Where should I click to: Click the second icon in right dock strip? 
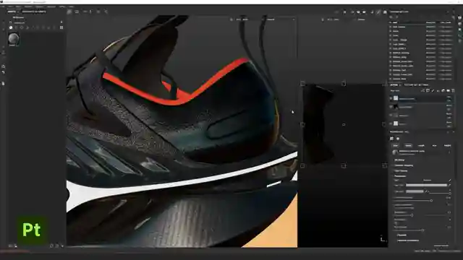coord(460,24)
